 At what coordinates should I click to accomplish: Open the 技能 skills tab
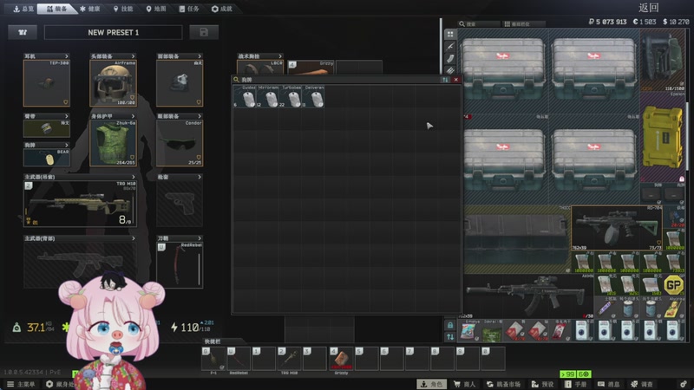point(123,9)
